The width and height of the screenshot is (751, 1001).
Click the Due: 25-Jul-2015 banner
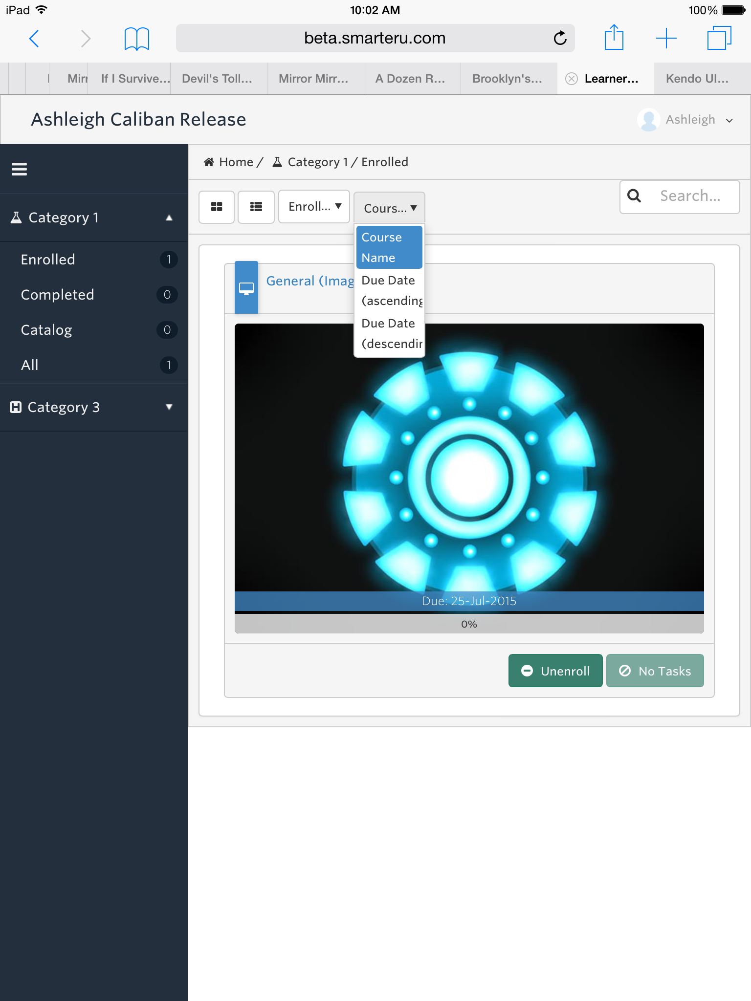pos(469,601)
